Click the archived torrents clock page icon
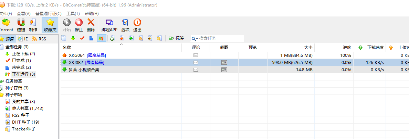This screenshot has width=409, height=139. click(112, 38)
